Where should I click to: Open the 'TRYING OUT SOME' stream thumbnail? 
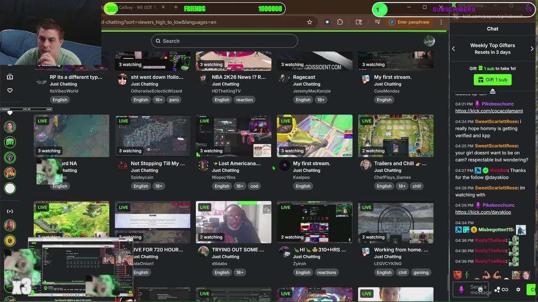[x=233, y=222]
